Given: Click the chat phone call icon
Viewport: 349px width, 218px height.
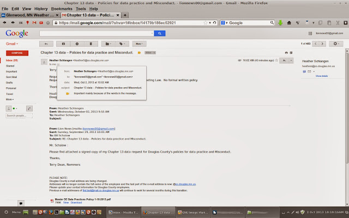Looking at the screenshot, I should [x=29, y=108].
